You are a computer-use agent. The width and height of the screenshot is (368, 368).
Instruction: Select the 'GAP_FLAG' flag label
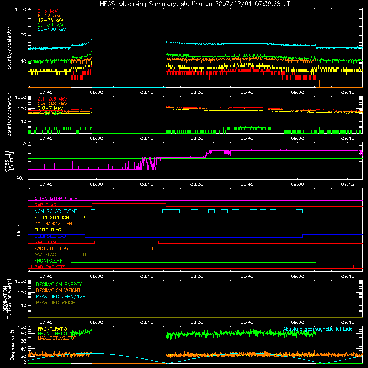click(45, 205)
